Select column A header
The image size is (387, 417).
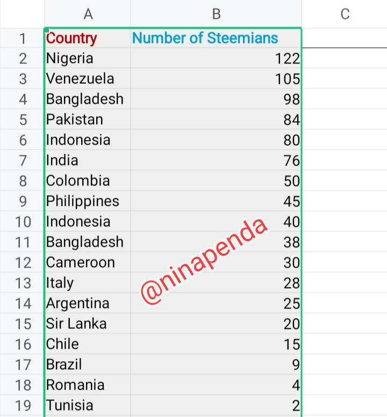click(x=88, y=14)
